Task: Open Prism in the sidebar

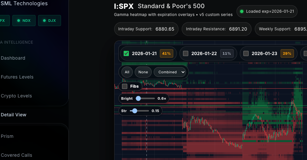Action: (7, 136)
